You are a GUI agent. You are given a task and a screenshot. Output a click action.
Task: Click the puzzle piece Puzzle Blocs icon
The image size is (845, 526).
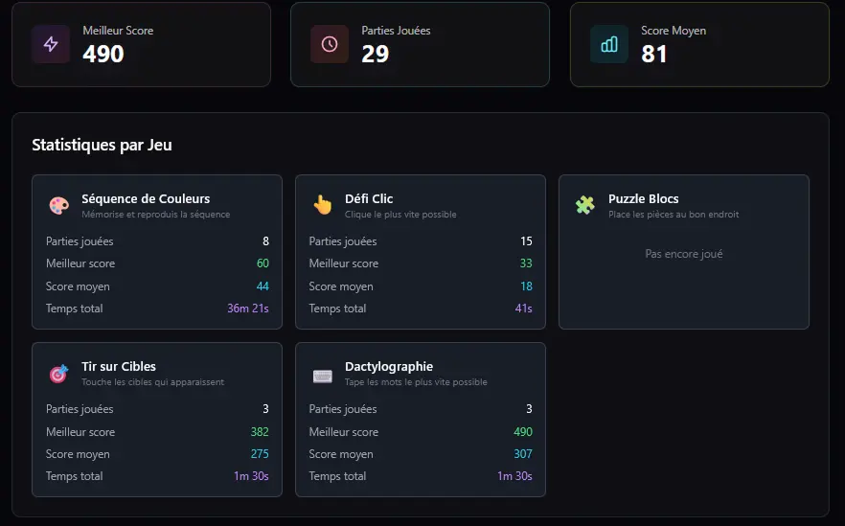585,205
